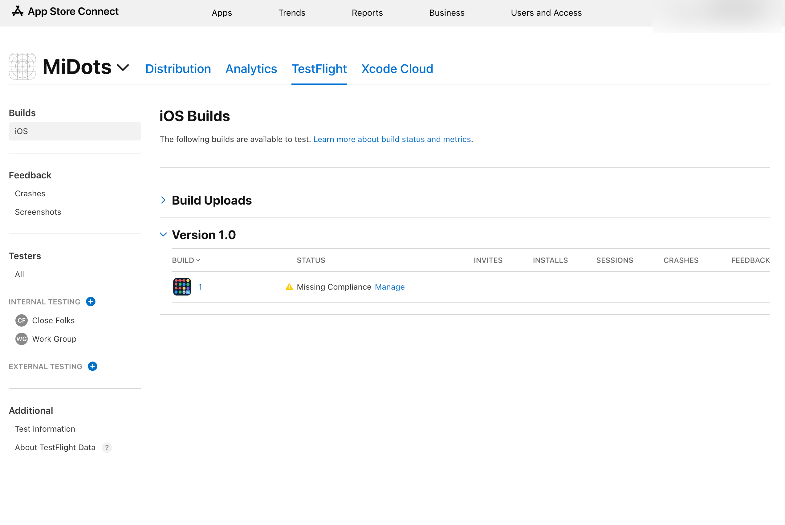The image size is (785, 525).
Task: Open the Trends menu
Action: pos(292,13)
